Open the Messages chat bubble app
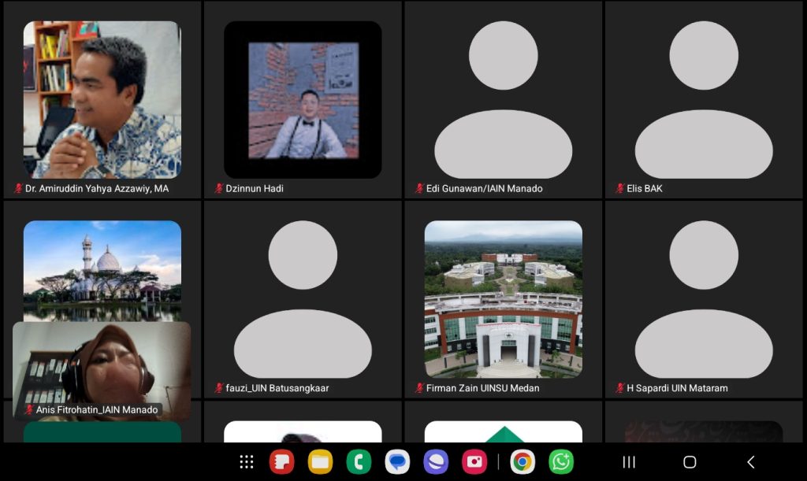 tap(397, 462)
